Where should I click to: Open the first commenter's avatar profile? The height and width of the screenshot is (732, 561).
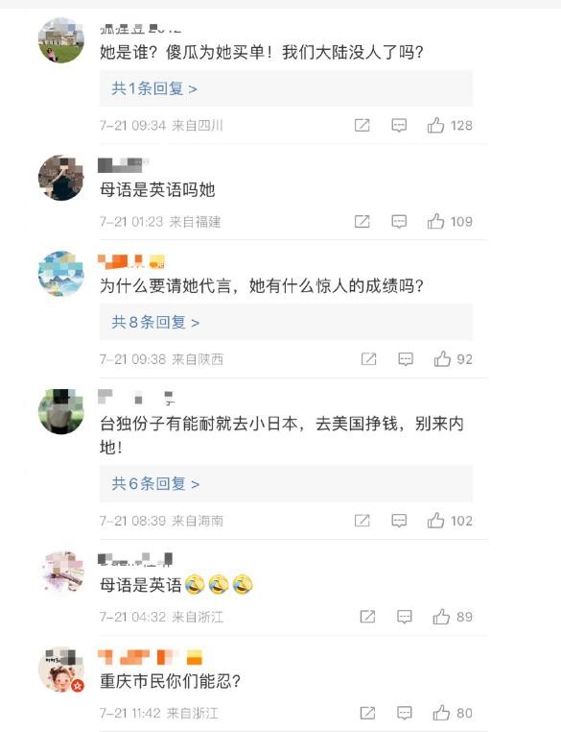[x=61, y=40]
